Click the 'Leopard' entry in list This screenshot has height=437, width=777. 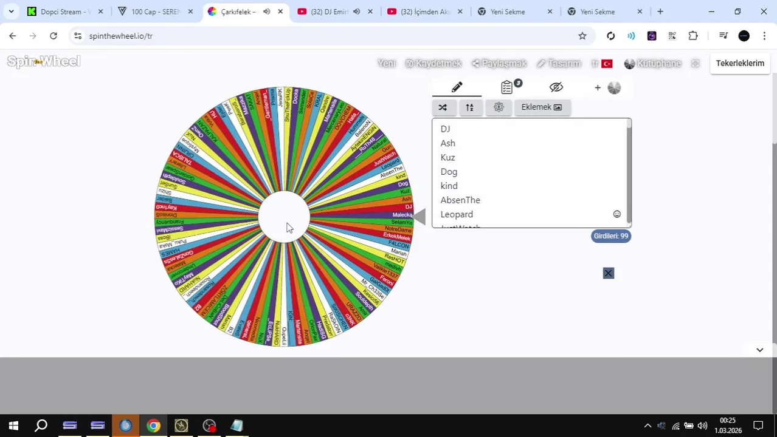[x=457, y=214]
